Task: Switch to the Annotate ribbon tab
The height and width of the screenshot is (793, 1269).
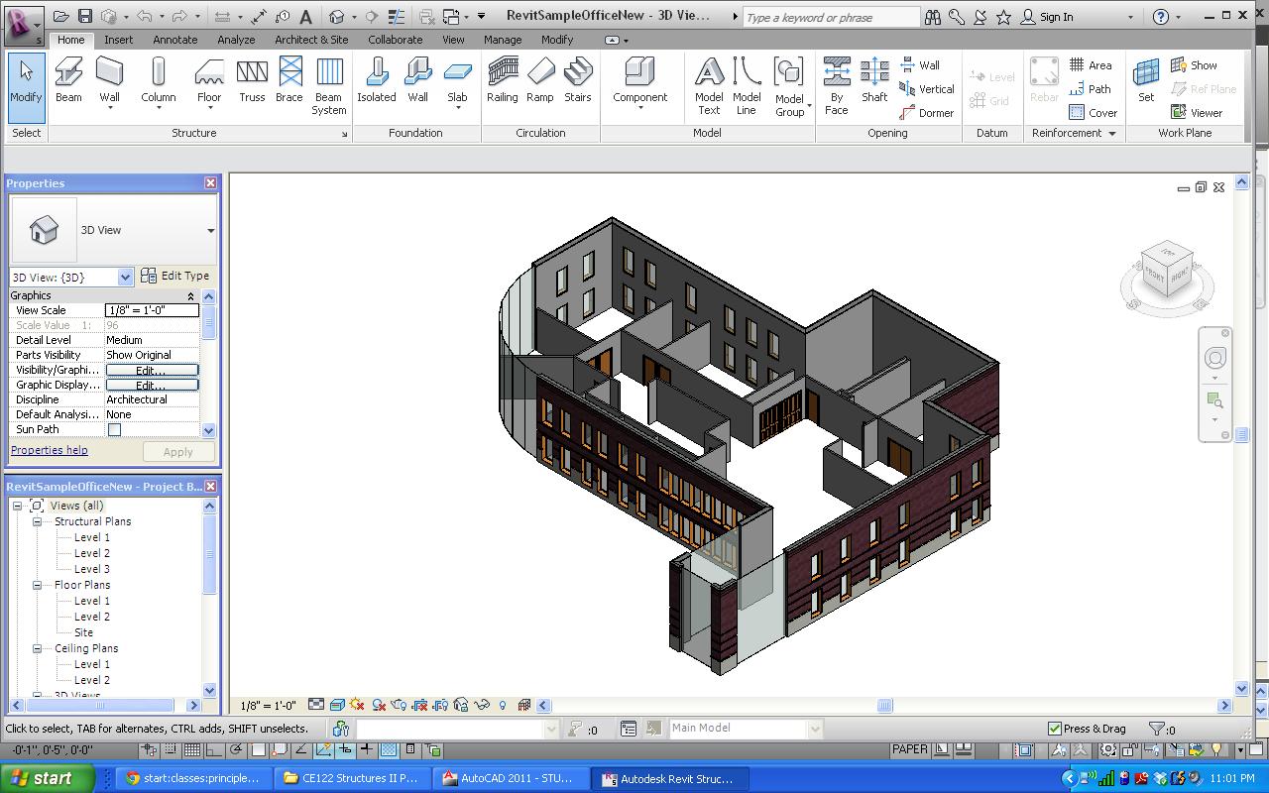Action: tap(174, 40)
